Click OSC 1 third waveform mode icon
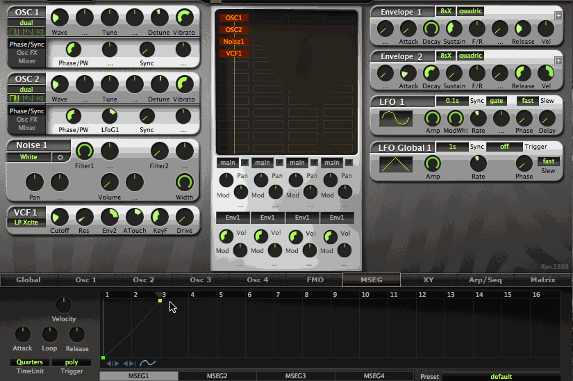573x381 pixels. pos(40,31)
